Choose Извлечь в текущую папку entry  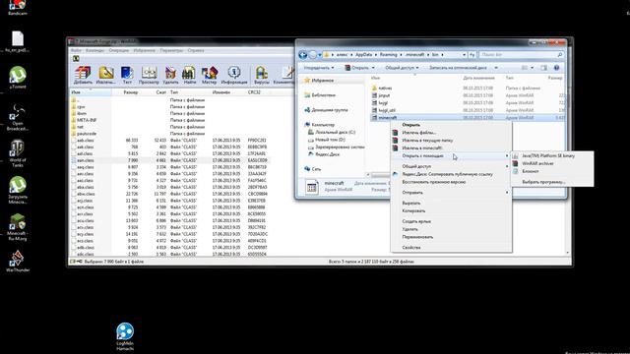451,140
